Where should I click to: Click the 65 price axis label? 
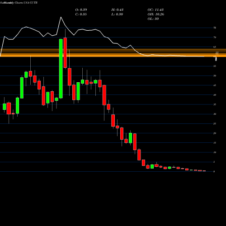coord(215,47)
